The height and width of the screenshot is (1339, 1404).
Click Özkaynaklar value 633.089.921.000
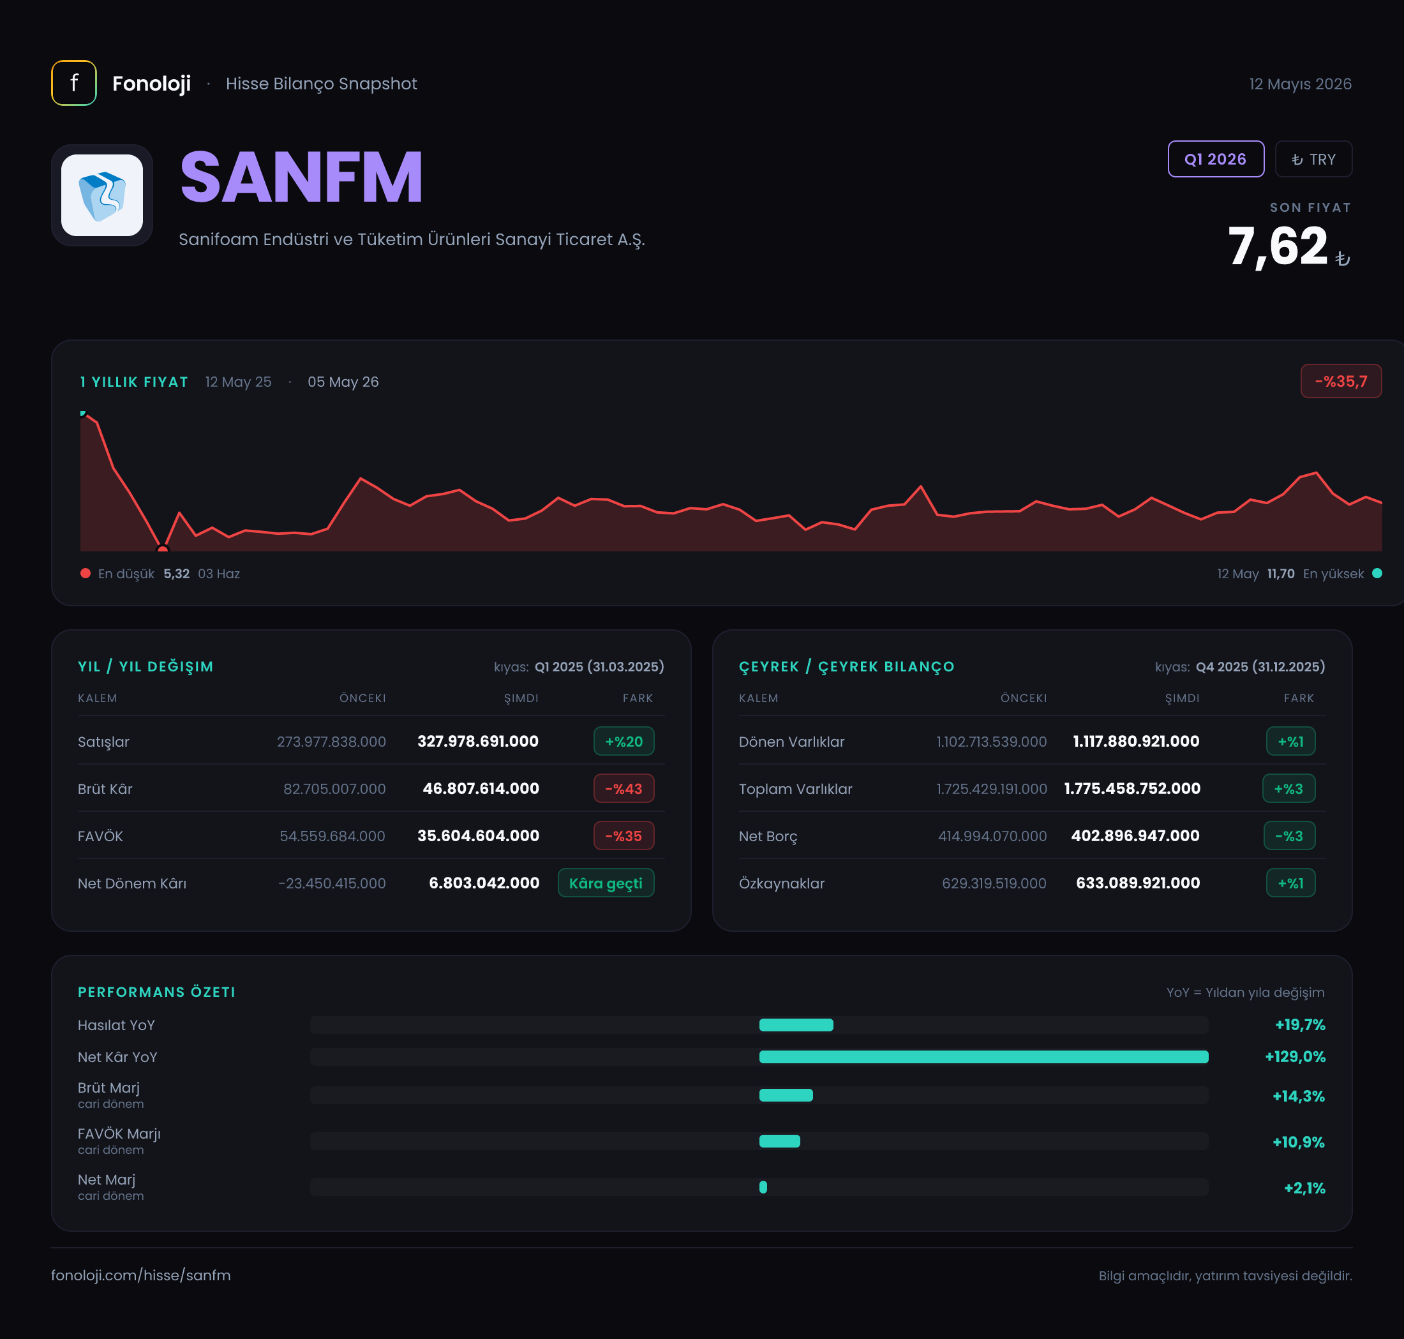1138,883
